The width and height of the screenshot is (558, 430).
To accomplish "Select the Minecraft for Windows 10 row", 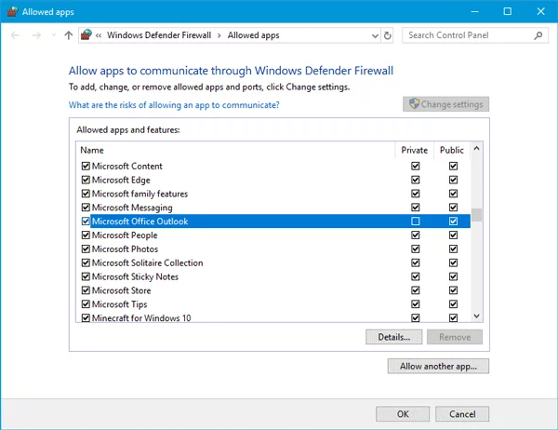I will [x=141, y=317].
